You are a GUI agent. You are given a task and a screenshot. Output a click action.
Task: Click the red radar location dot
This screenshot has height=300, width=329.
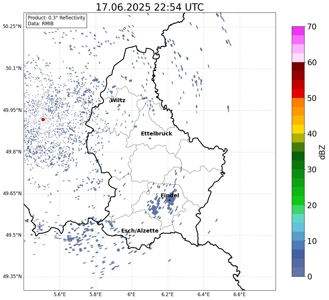[43, 120]
